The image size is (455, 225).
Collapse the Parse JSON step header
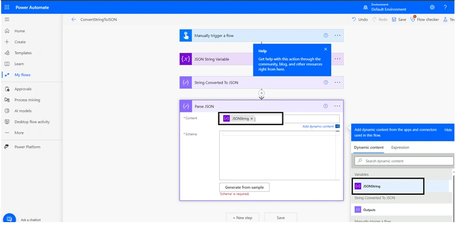[x=261, y=106]
